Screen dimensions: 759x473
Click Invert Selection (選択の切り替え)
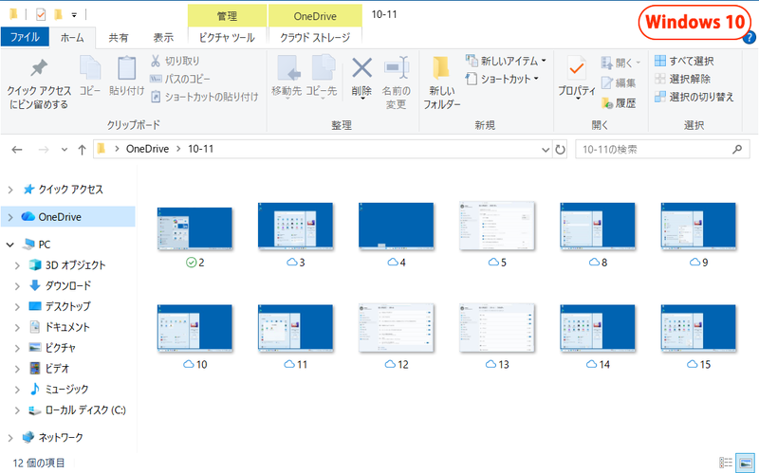[x=694, y=97]
